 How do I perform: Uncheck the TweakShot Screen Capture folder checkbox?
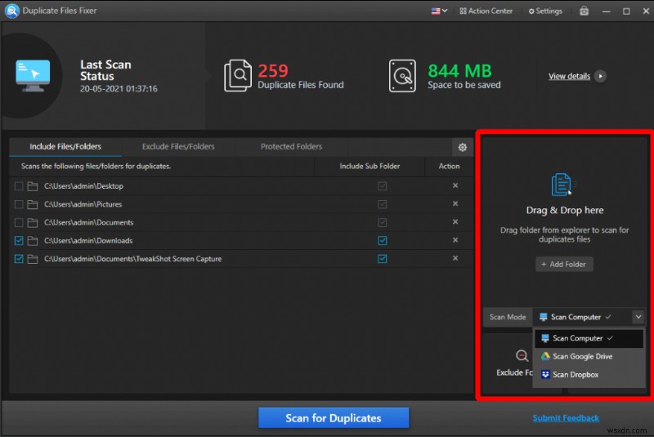(x=19, y=259)
